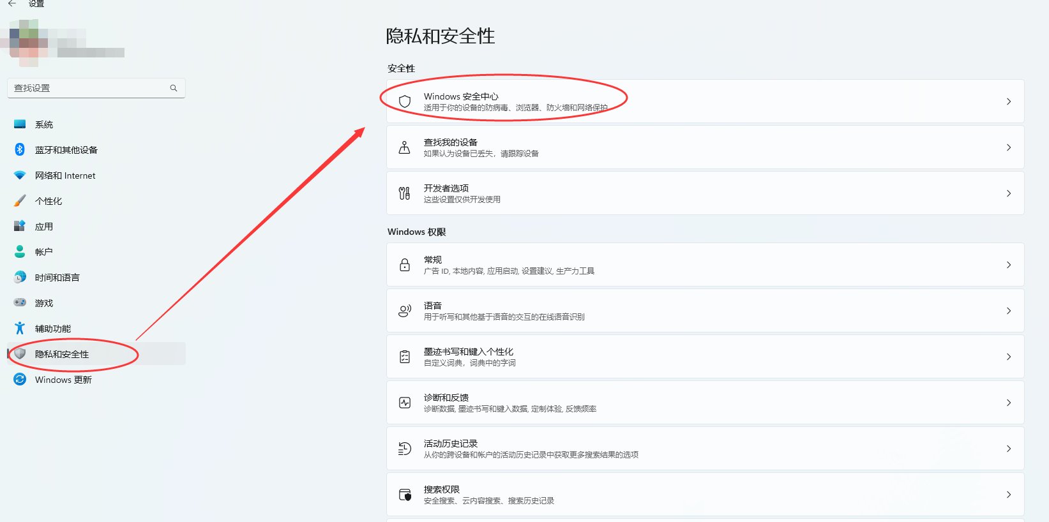Image resolution: width=1049 pixels, height=522 pixels.
Task: Open 开发者选项 settings entry
Action: [705, 193]
